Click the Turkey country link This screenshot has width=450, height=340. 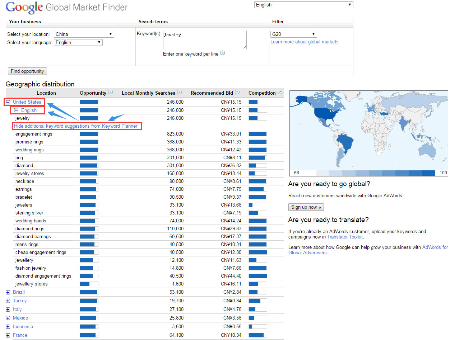[20, 301]
